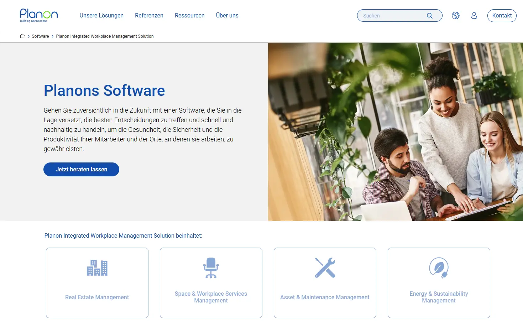Click the home breadcrumb icon
The image size is (523, 321).
pos(22,36)
